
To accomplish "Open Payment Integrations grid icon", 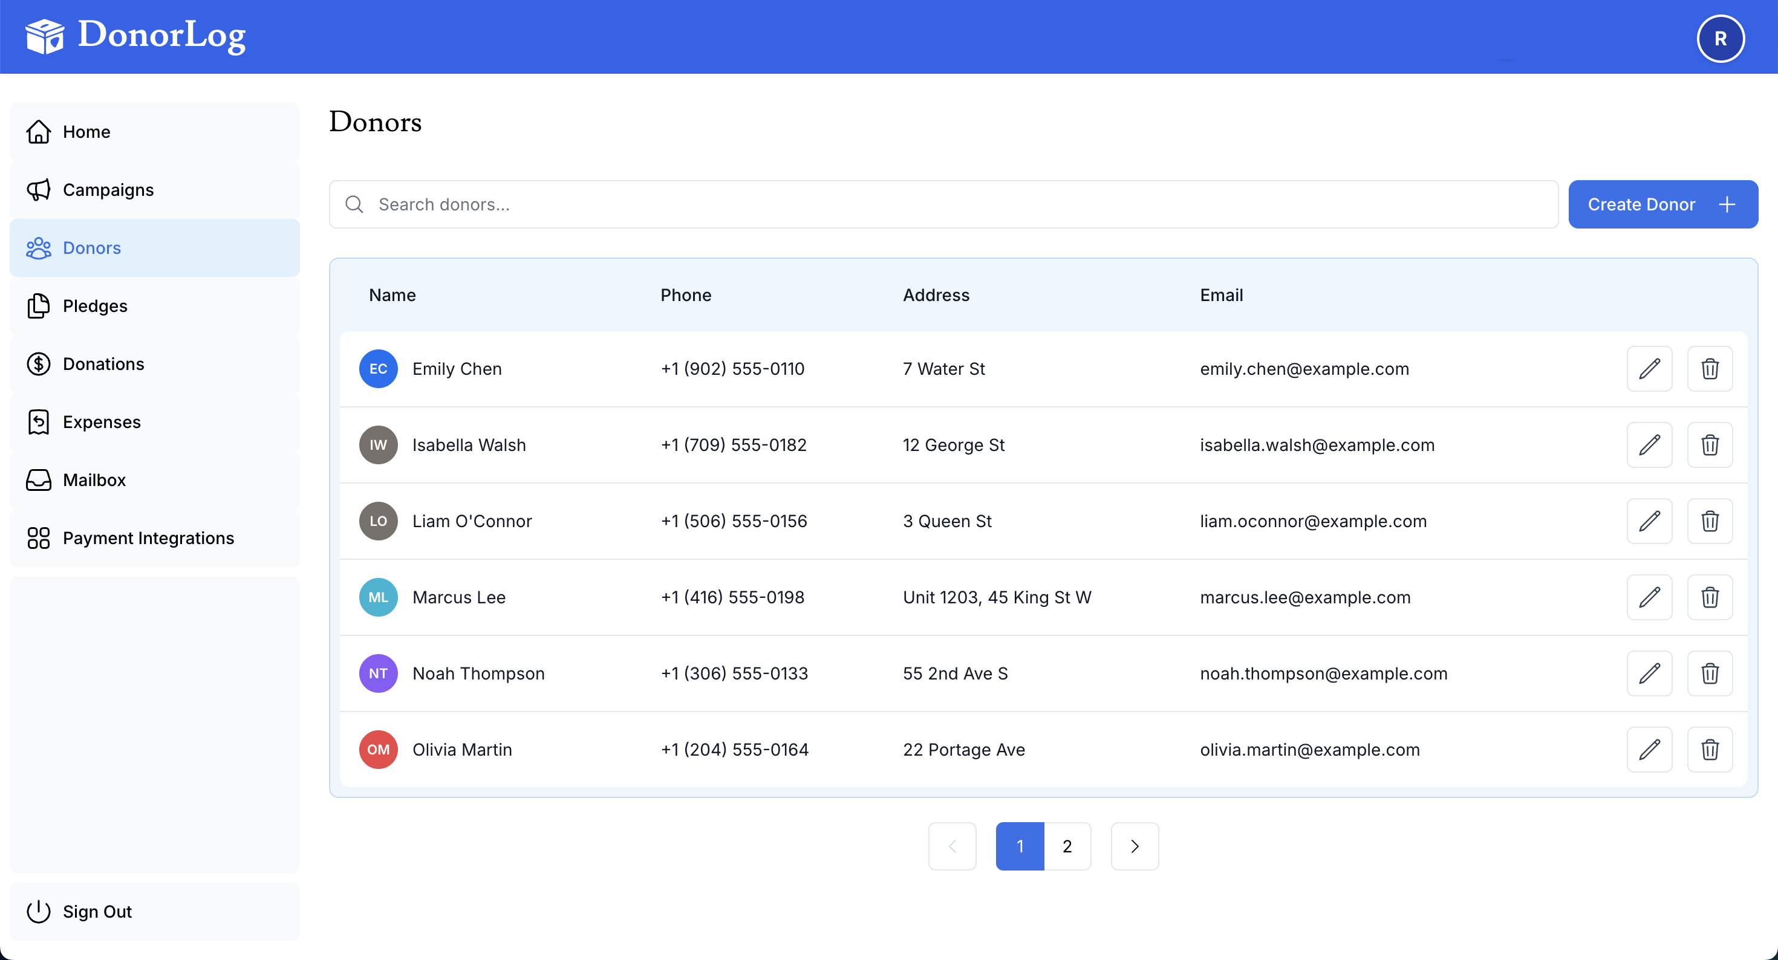I will tap(39, 538).
